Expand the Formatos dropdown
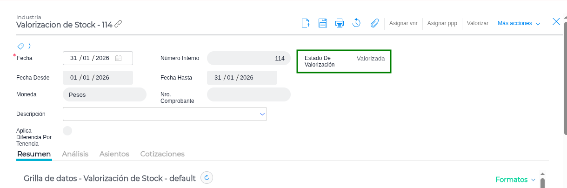This screenshot has height=188, width=567. click(515, 180)
